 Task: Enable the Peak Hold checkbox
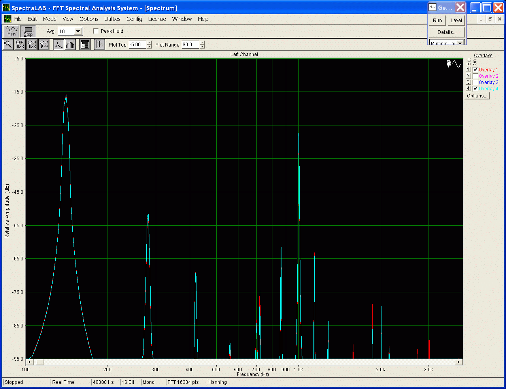pos(96,31)
